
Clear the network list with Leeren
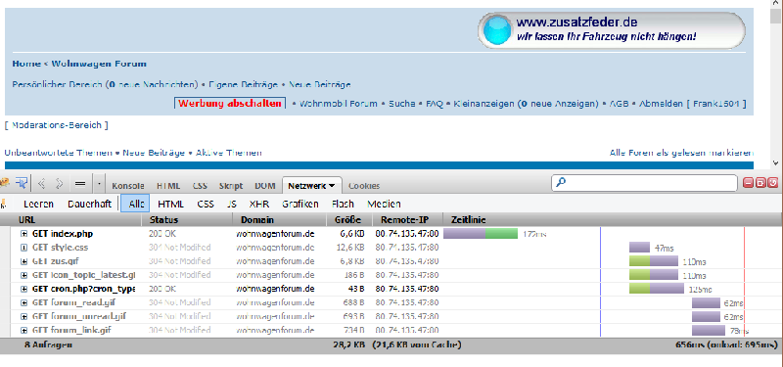tap(38, 204)
